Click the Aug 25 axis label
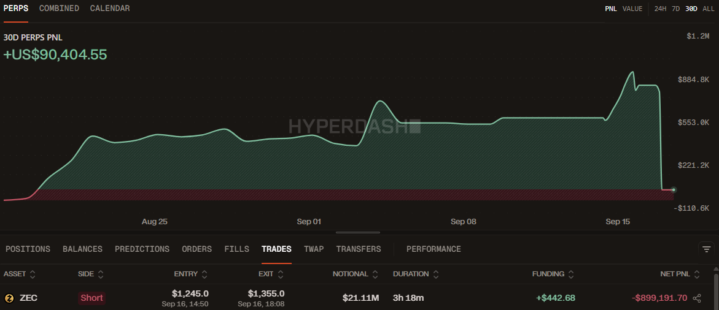 coord(155,222)
